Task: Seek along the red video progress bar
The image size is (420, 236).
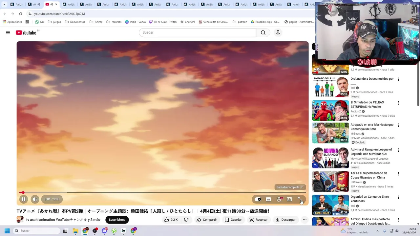Action: [163, 192]
